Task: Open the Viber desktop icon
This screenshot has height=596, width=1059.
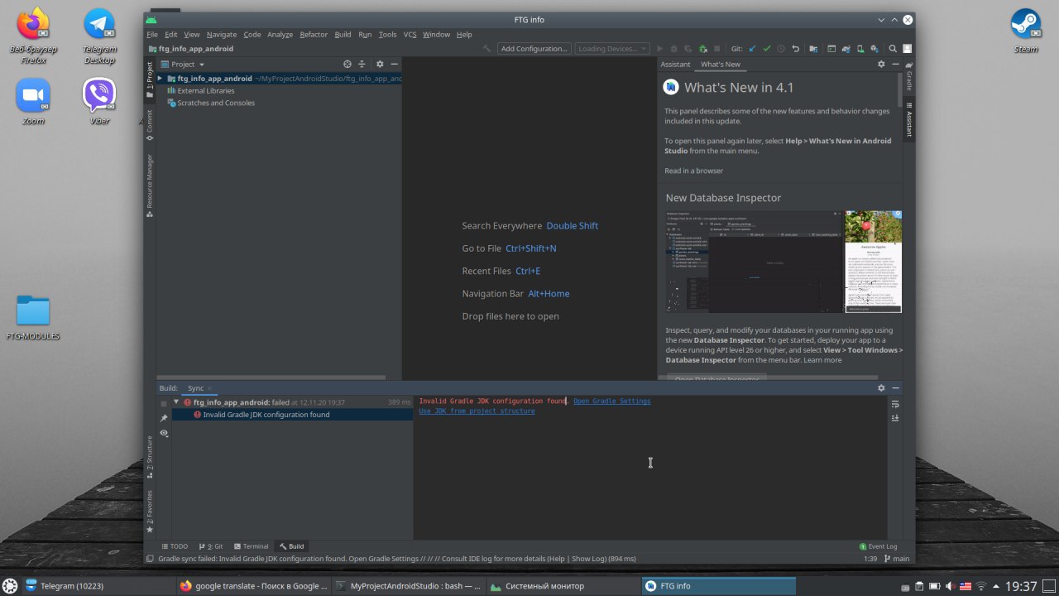Action: (99, 101)
